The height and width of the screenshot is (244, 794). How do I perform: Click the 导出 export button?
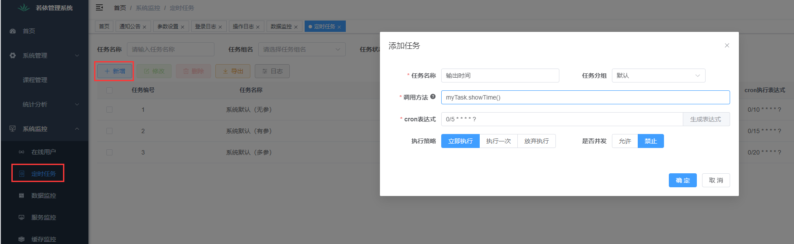(x=233, y=71)
